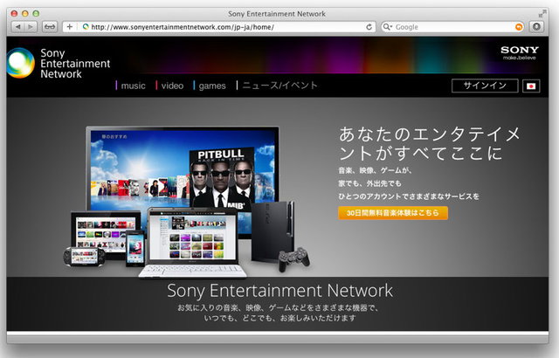Minimize the window with the yellow button
The image size is (559, 358).
coord(25,14)
